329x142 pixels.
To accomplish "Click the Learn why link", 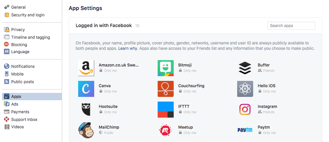I will pos(128,48).
